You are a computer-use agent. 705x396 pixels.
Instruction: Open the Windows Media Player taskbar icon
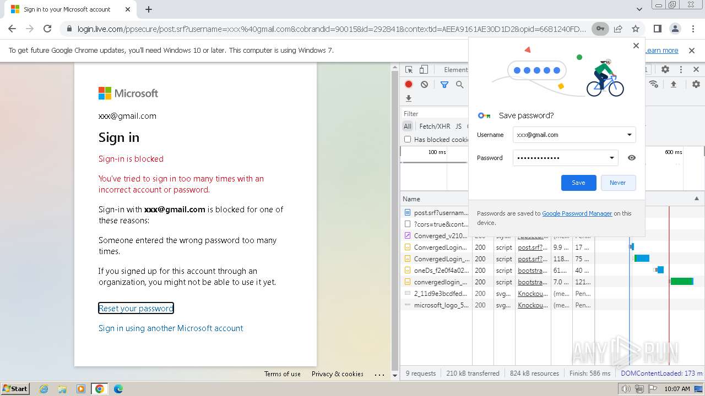pos(81,389)
